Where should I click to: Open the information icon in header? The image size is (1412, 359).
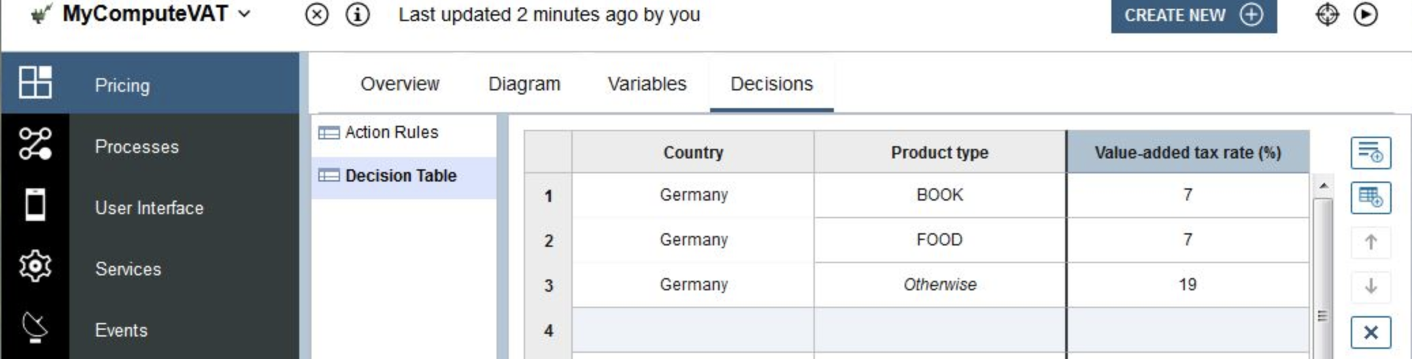[358, 14]
